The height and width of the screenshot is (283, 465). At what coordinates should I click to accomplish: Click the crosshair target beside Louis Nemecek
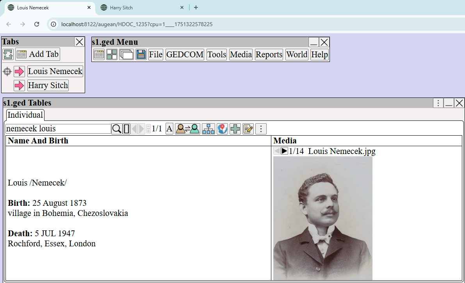click(7, 72)
